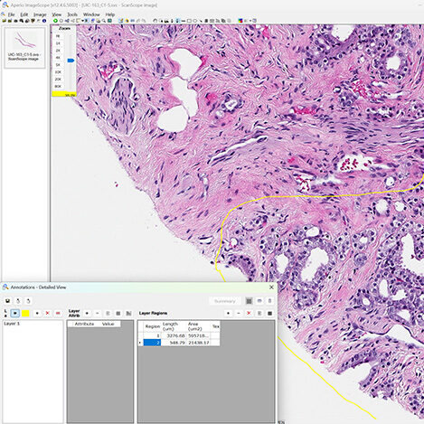The height and width of the screenshot is (424, 424).
Task: Add a layer attribute with plus icon
Action: [87, 314]
